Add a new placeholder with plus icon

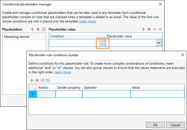click(x=32, y=29)
